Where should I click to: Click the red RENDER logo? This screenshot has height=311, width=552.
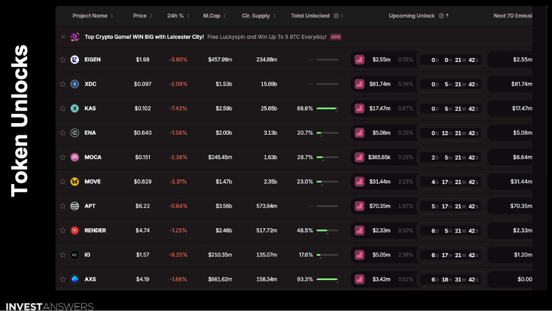[x=75, y=230]
